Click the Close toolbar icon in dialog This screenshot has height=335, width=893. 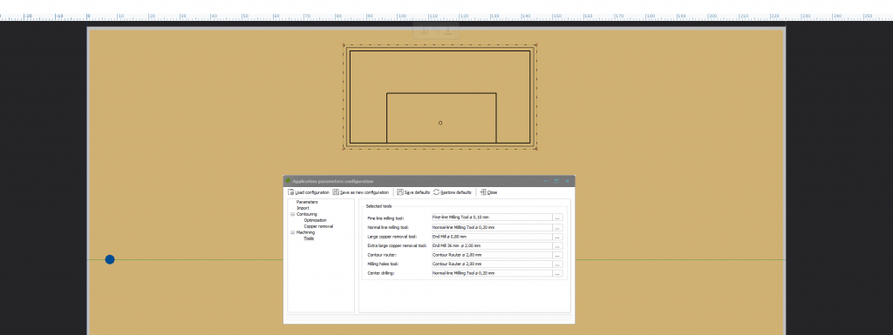click(483, 192)
